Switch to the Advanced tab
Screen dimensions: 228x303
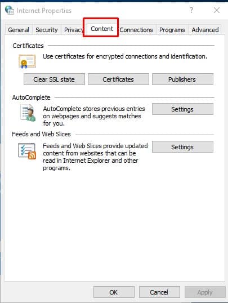point(205,30)
